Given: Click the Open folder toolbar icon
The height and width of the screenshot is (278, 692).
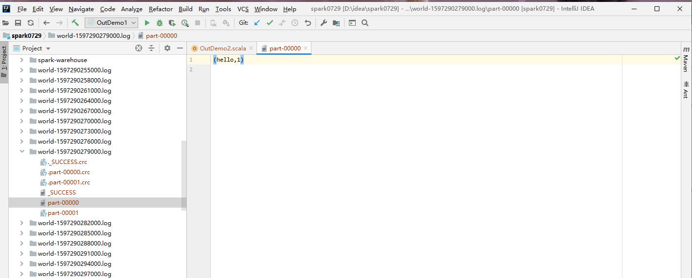Looking at the screenshot, I should [6, 23].
